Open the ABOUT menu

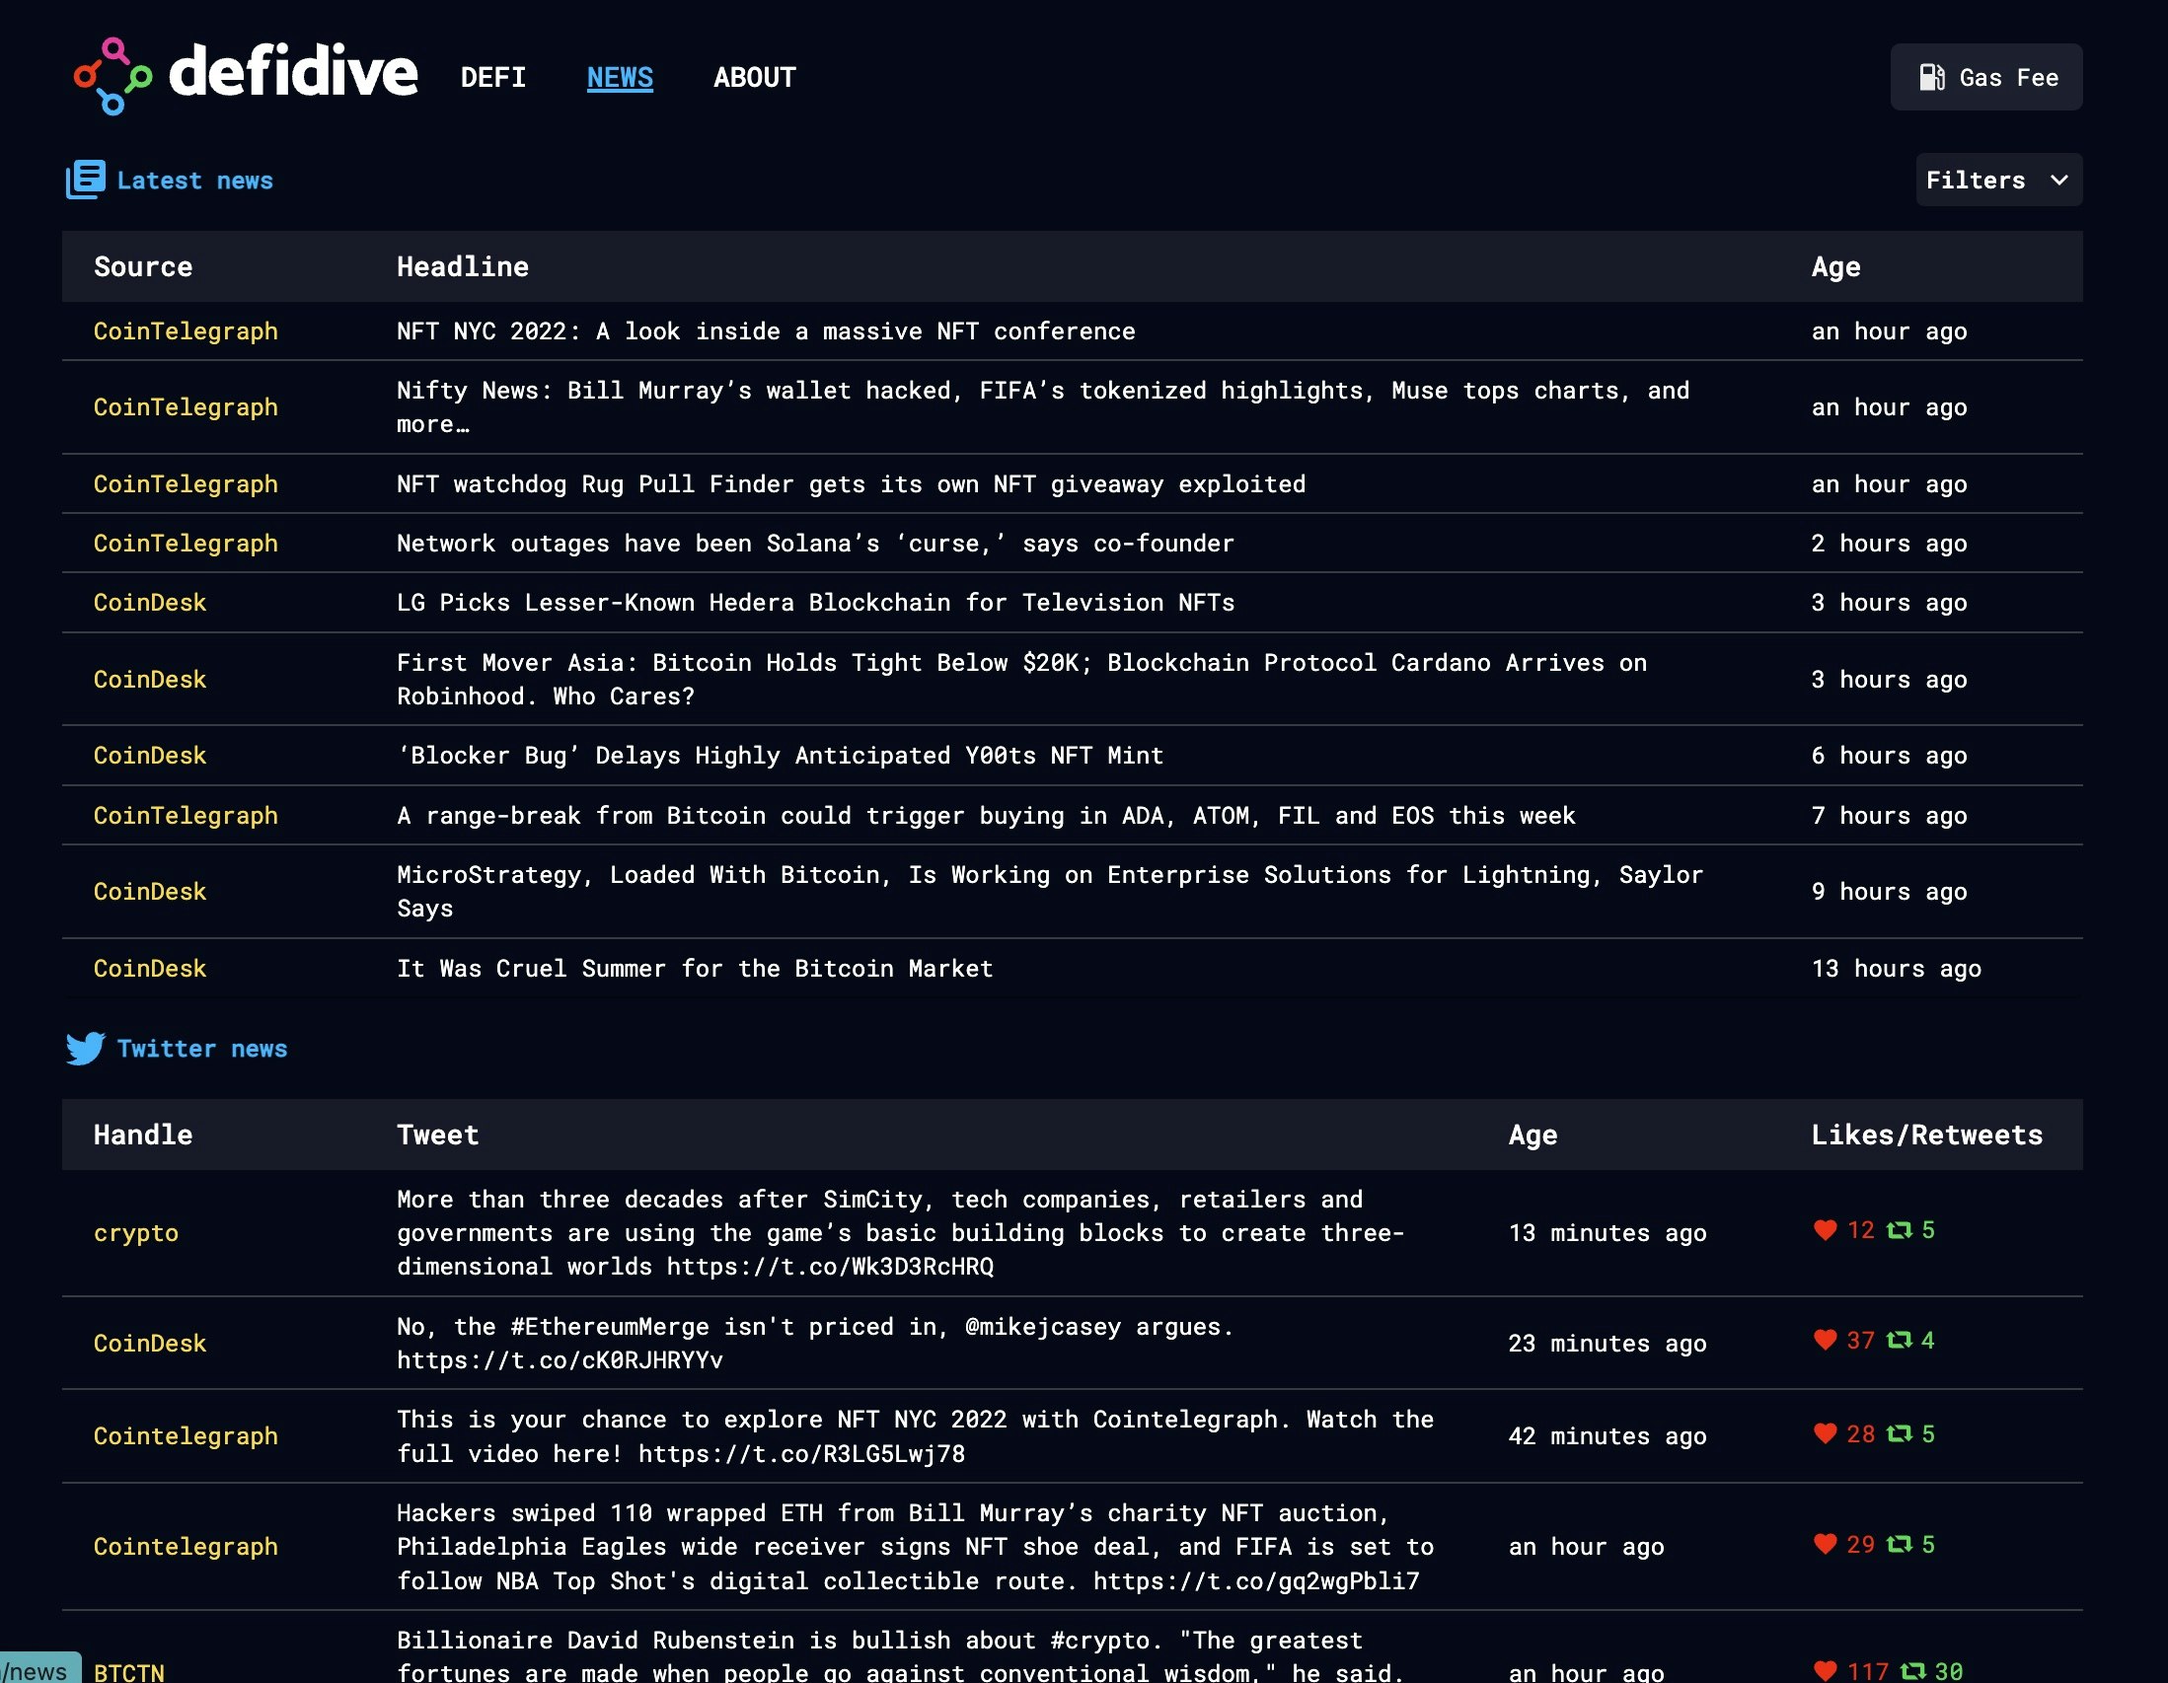(x=755, y=77)
